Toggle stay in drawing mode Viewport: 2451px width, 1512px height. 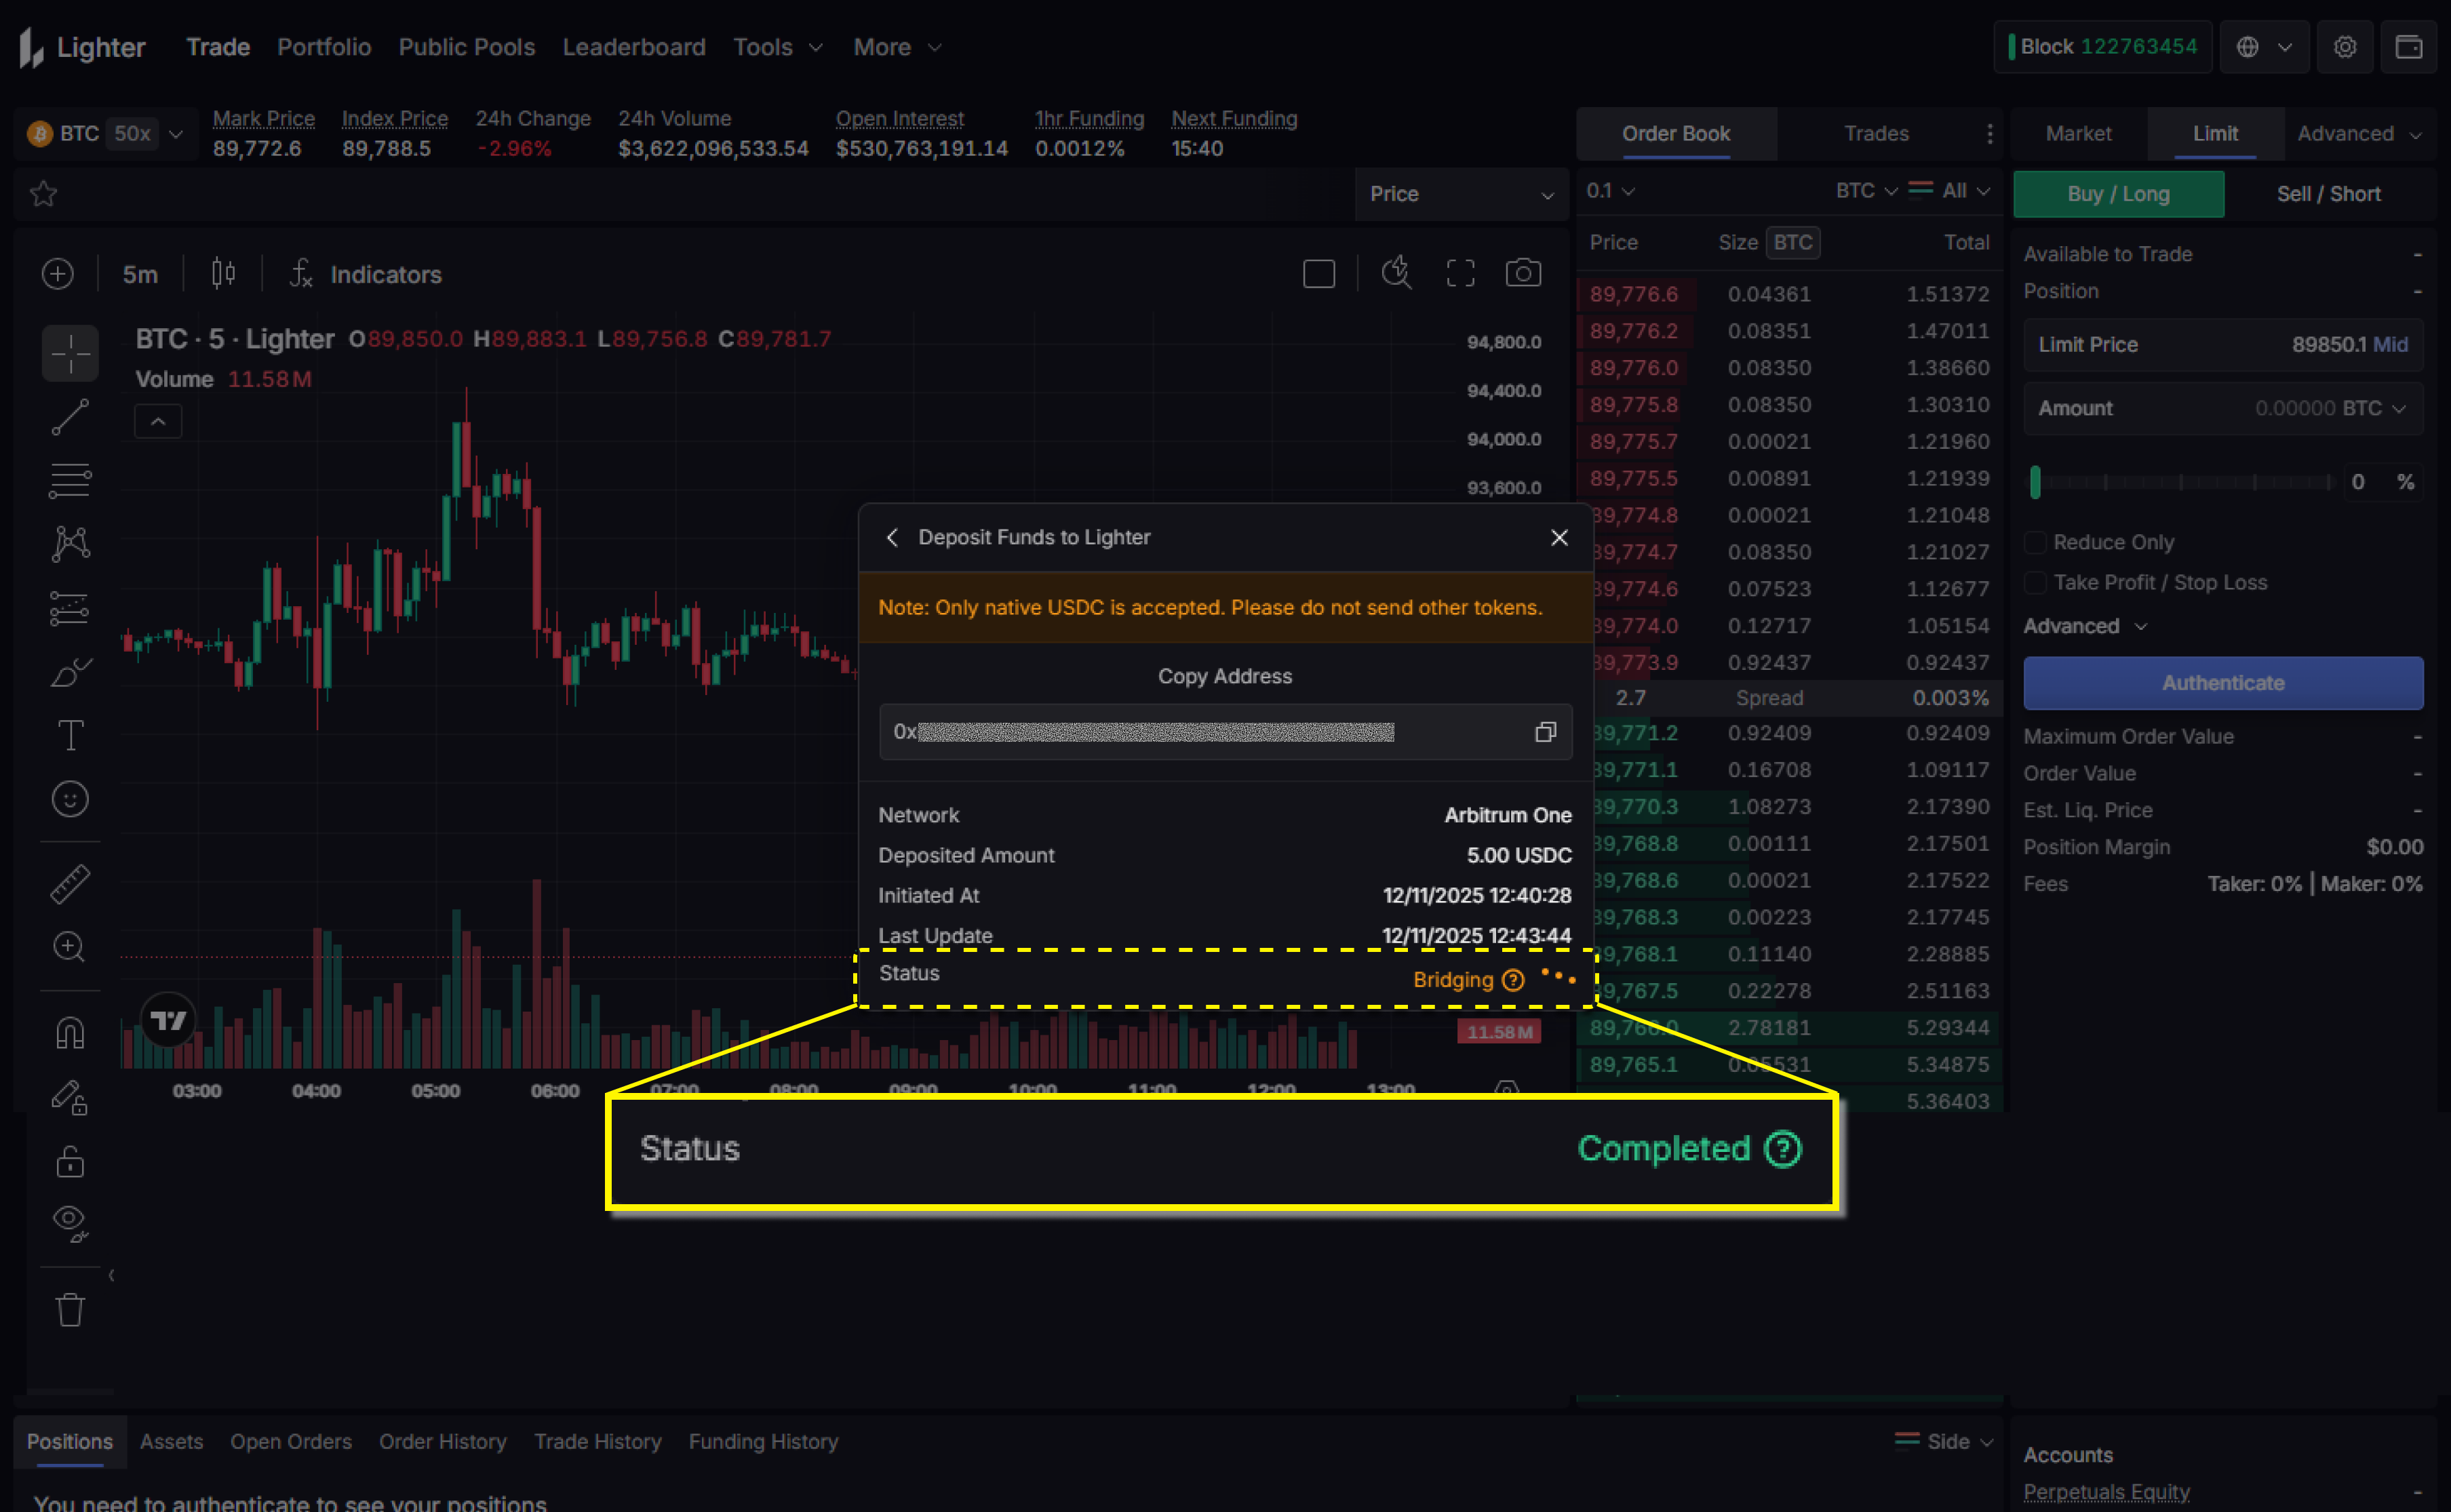click(x=70, y=1097)
